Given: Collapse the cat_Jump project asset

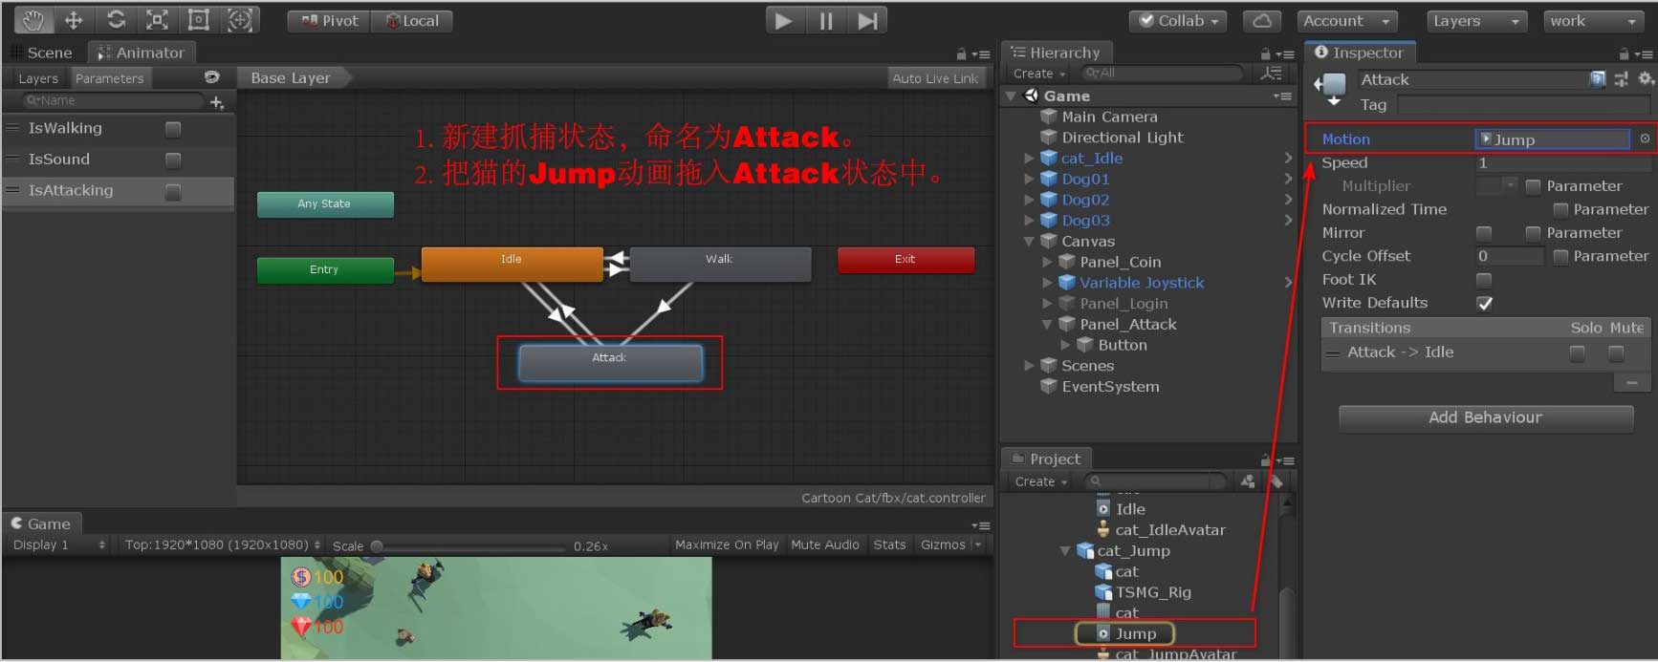Looking at the screenshot, I should click(1065, 551).
